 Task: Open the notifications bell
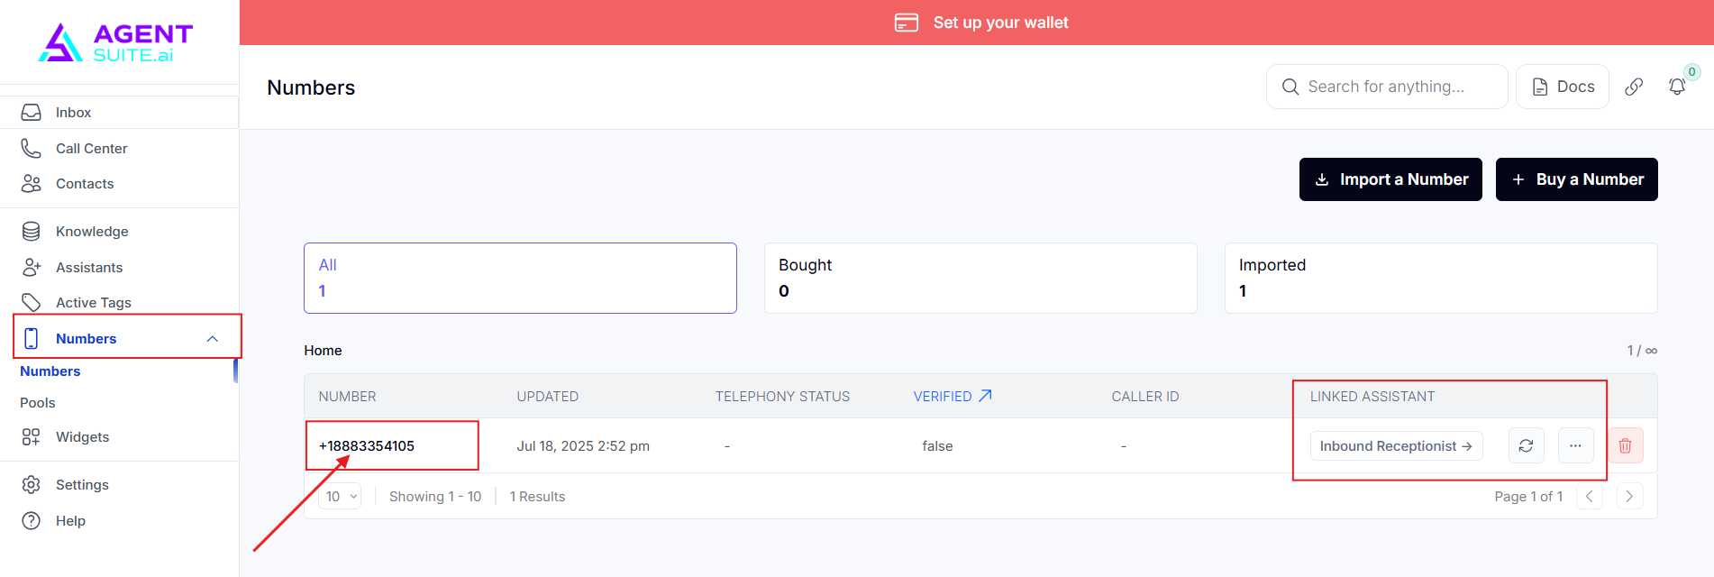1676,87
